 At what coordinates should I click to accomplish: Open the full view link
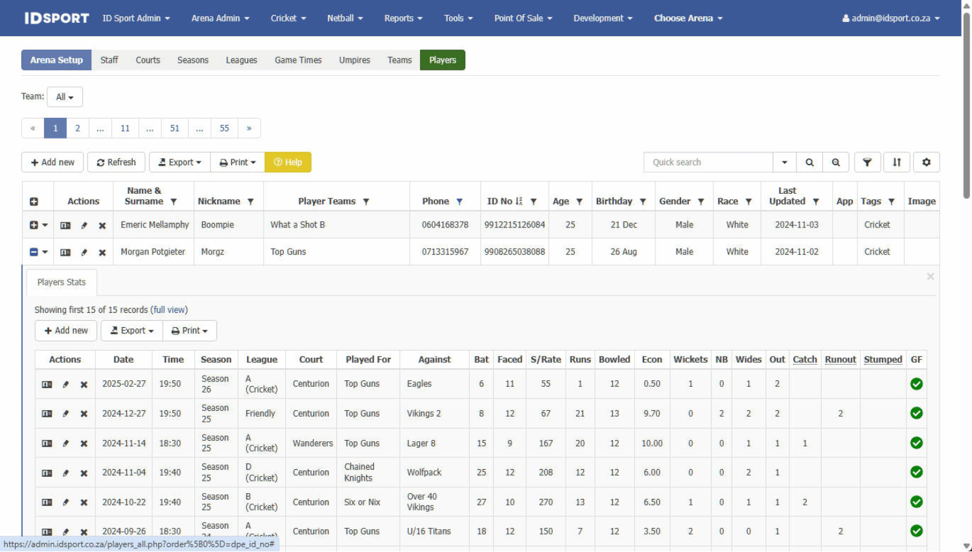(169, 310)
